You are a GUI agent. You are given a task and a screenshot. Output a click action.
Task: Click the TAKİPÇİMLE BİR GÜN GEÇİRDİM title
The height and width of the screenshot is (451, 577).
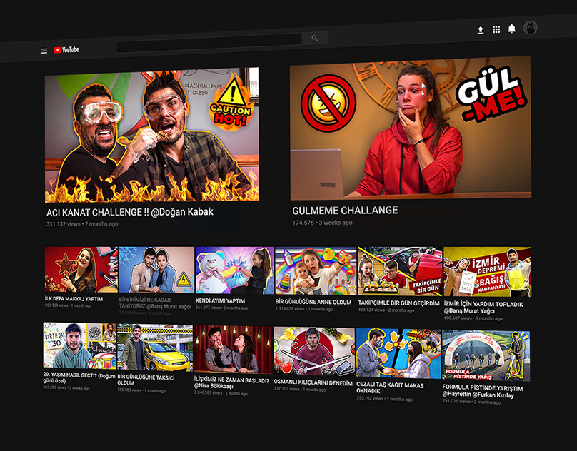(x=399, y=303)
